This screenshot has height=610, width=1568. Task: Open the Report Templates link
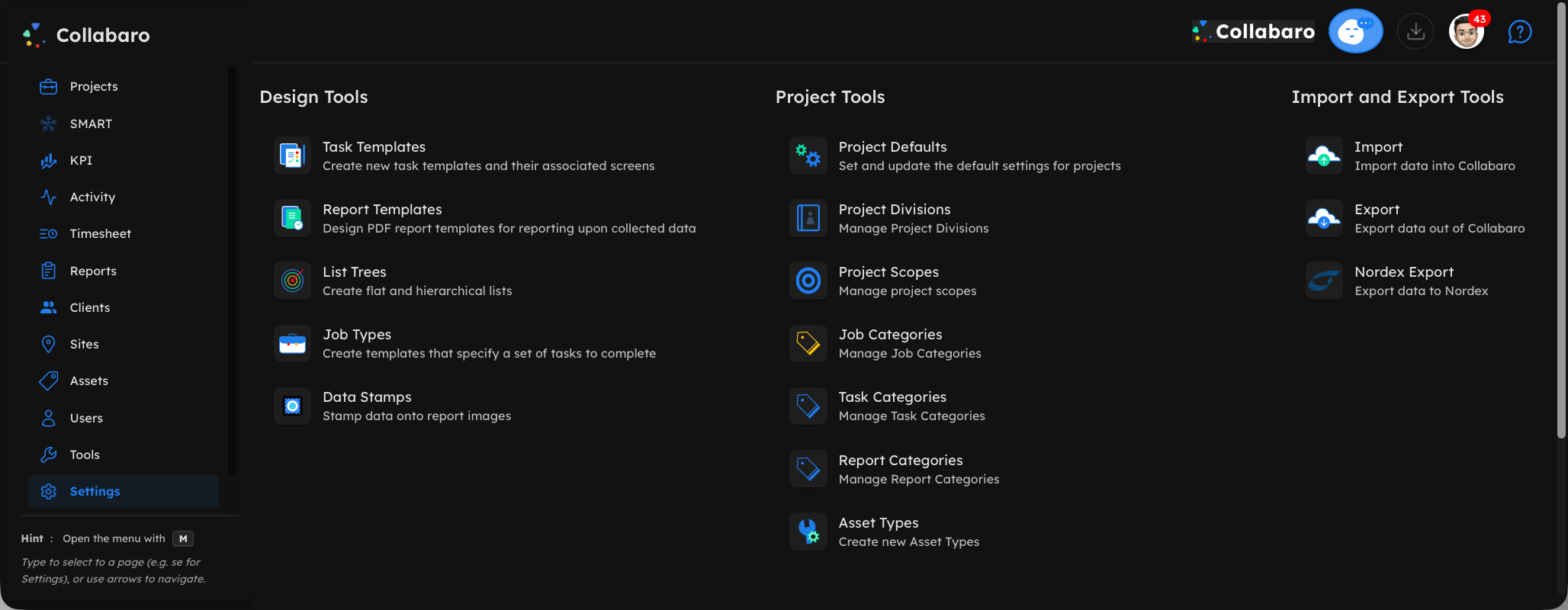pos(382,210)
